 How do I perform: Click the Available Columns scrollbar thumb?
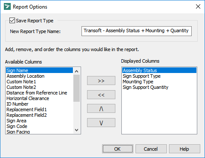coord(77,88)
